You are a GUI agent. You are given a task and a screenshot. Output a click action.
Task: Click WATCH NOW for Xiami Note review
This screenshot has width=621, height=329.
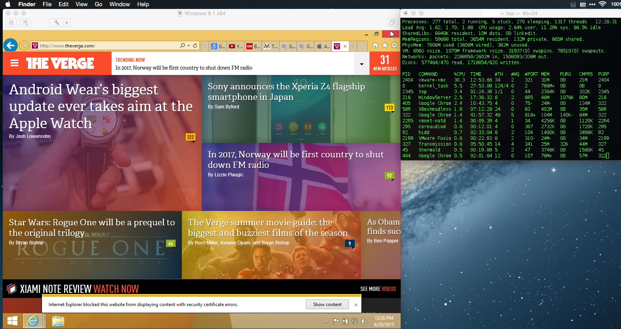[x=116, y=289]
